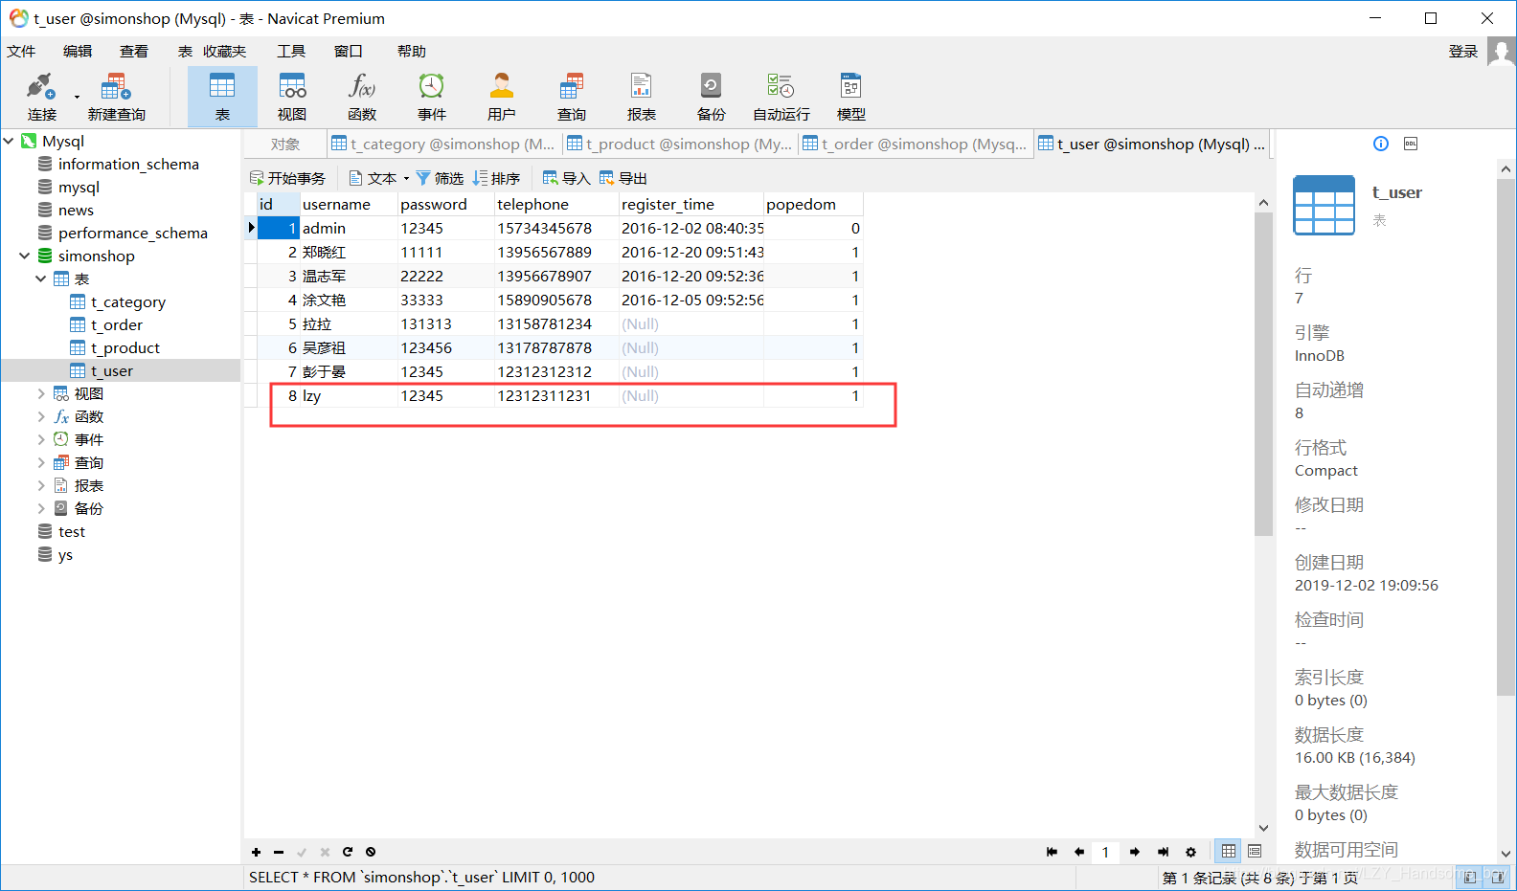Click the 登录 login link
Image resolution: width=1517 pixels, height=891 pixels.
click(x=1463, y=52)
